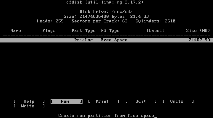Select the Units menu option
213x118 pixels.
[178, 101]
